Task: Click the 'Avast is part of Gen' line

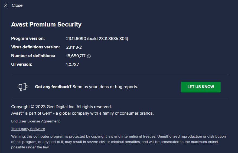Action: (82, 113)
